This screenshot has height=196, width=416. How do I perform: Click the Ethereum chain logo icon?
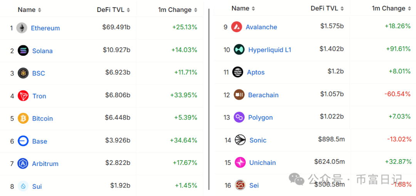tap(22, 28)
